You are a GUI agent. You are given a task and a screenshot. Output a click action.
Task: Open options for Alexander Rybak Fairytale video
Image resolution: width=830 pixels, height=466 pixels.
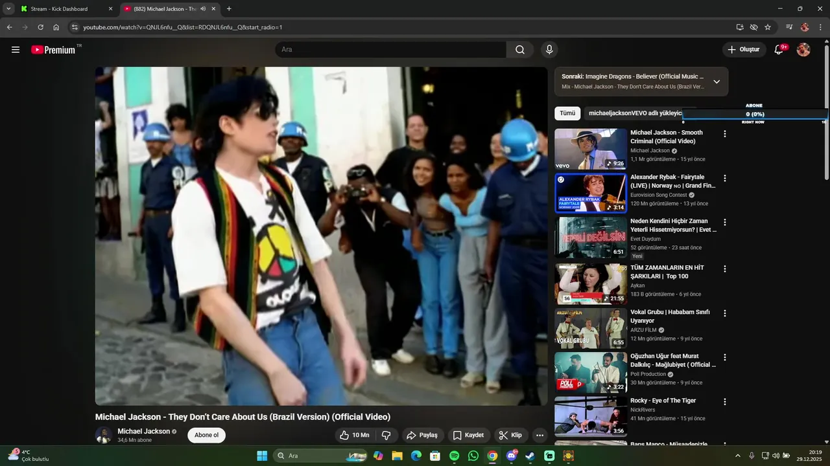[725, 178]
